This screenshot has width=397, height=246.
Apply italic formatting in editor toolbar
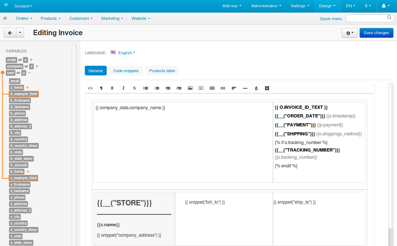123,88
